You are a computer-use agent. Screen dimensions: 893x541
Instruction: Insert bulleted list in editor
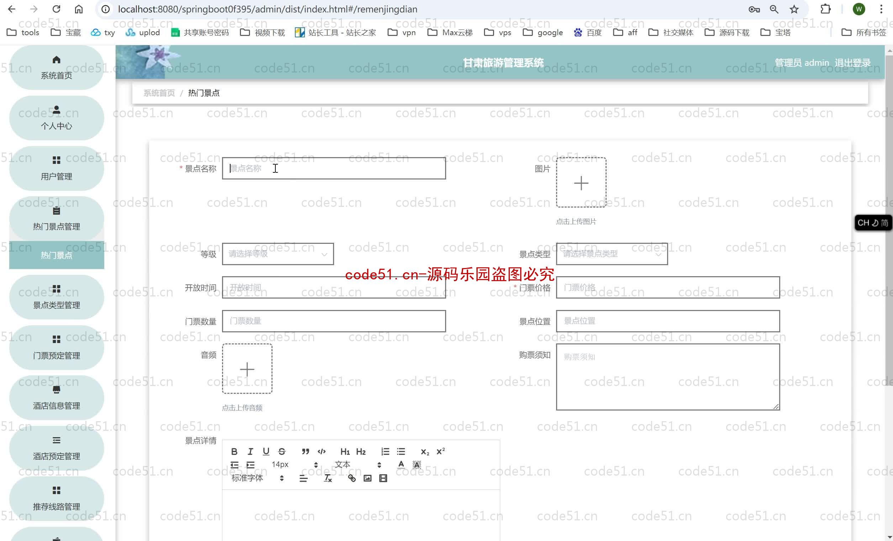coord(401,451)
